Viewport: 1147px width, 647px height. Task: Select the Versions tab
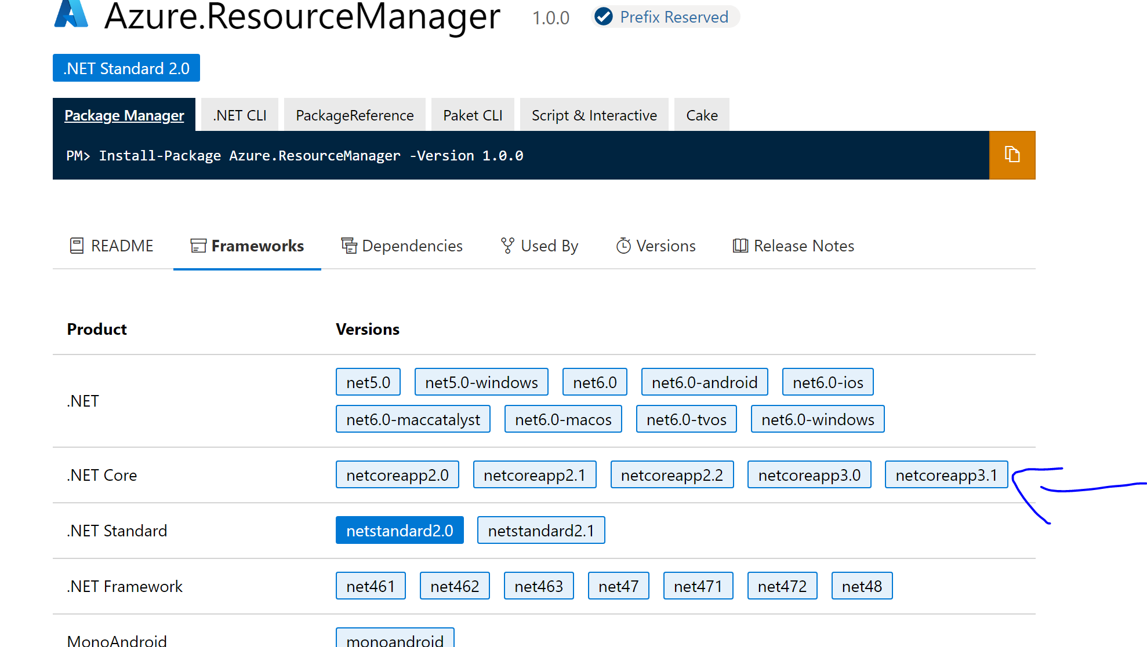[x=655, y=246]
